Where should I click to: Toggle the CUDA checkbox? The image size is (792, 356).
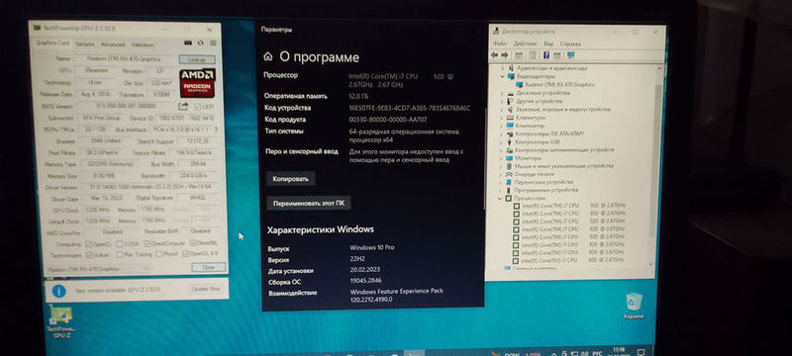pos(120,243)
